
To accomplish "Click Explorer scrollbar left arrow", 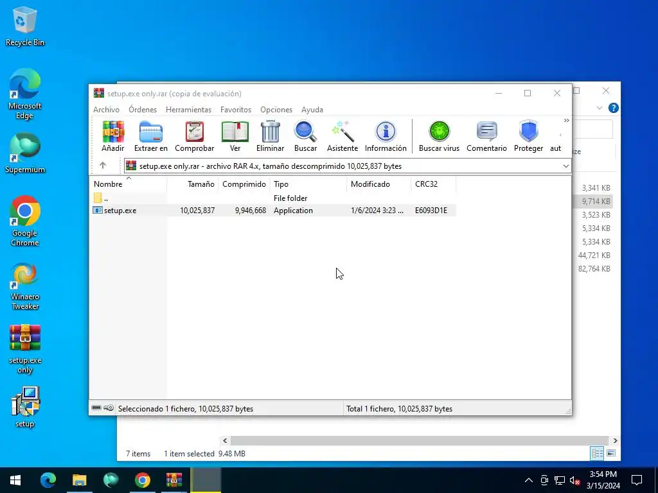I will tap(225, 440).
